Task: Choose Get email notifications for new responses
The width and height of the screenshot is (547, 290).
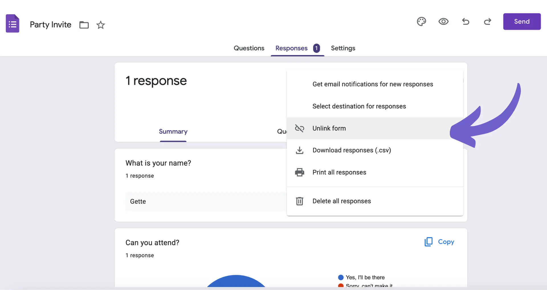Action: click(x=375, y=84)
